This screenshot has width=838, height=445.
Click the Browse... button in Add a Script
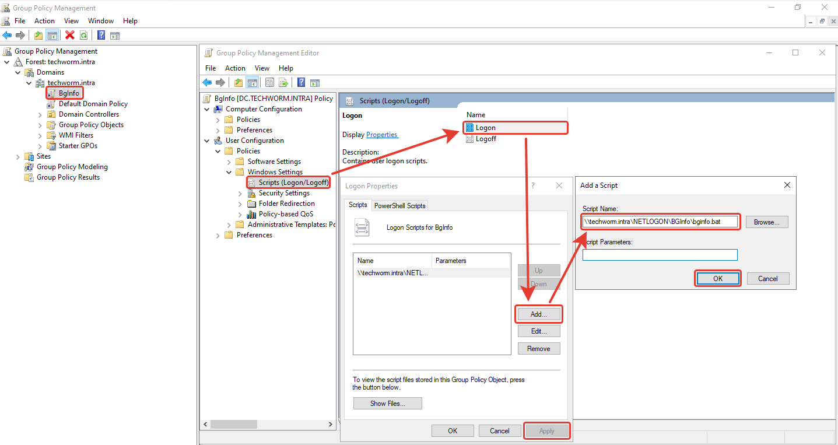pyautogui.click(x=767, y=222)
